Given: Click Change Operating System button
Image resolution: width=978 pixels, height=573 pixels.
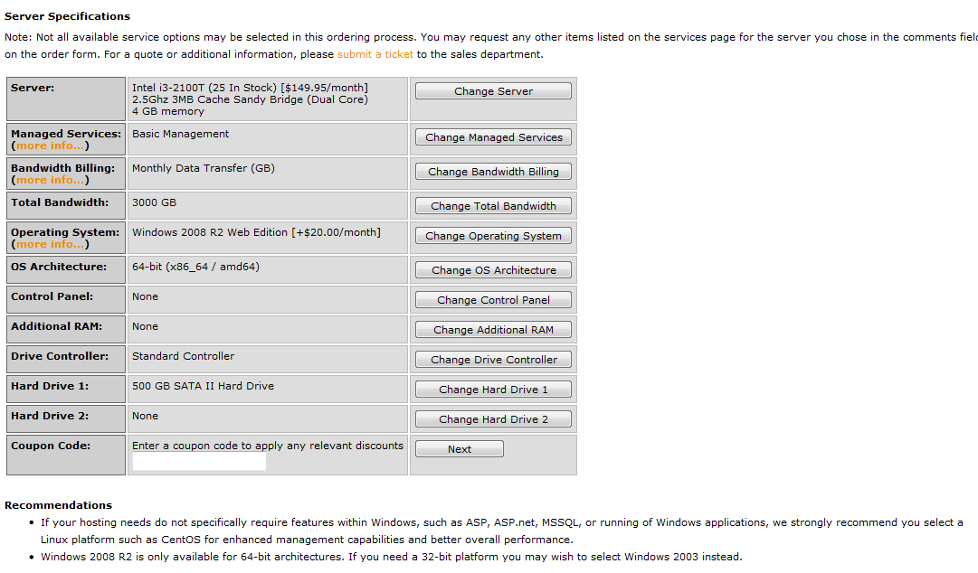Looking at the screenshot, I should [x=493, y=236].
